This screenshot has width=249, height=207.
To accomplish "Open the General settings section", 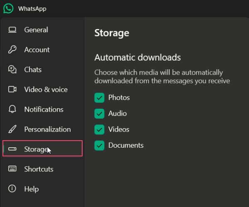I will [x=43, y=30].
